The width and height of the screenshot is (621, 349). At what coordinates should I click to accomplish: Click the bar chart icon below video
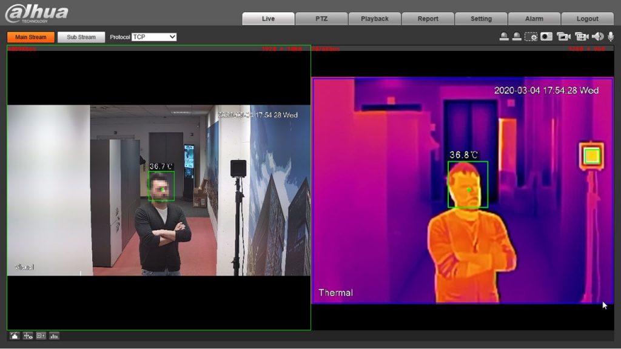pos(54,336)
